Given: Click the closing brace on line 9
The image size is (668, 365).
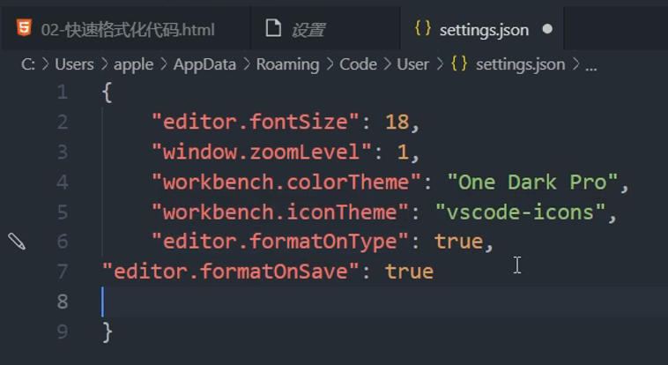Looking at the screenshot, I should tap(108, 331).
